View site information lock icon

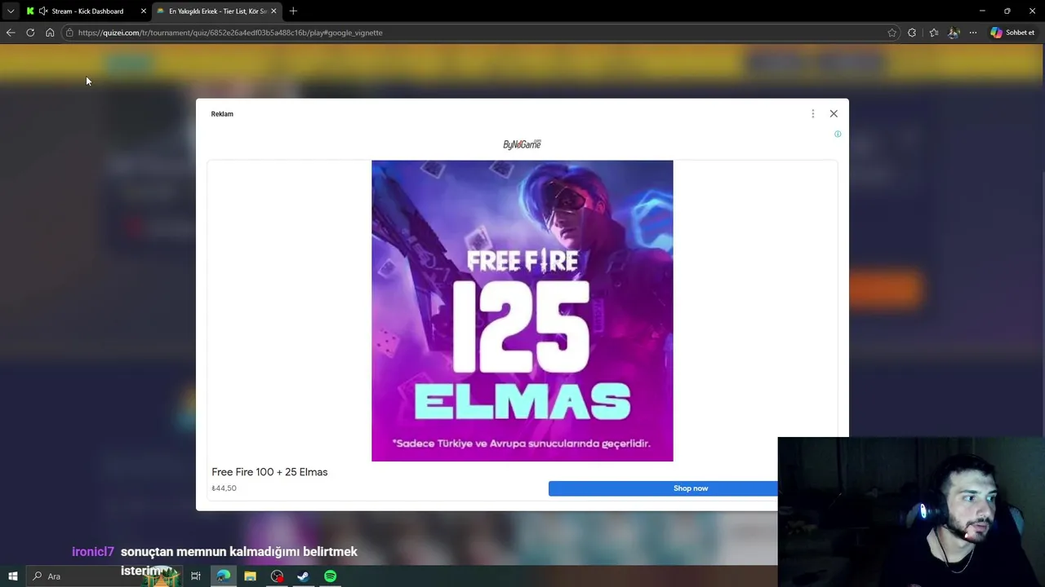[x=70, y=33]
